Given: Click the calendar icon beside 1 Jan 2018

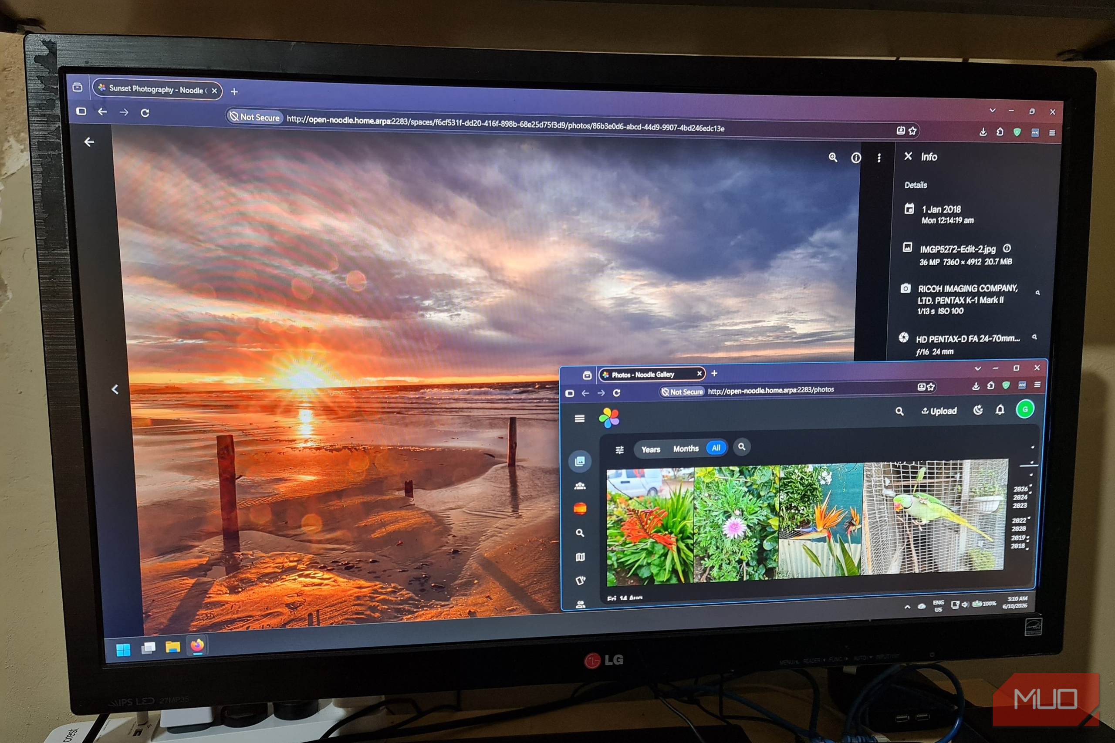Looking at the screenshot, I should [909, 209].
